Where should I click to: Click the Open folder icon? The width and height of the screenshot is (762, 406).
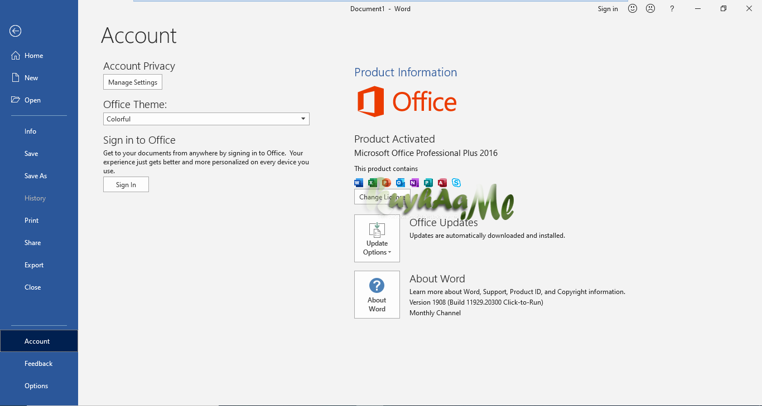pos(16,100)
